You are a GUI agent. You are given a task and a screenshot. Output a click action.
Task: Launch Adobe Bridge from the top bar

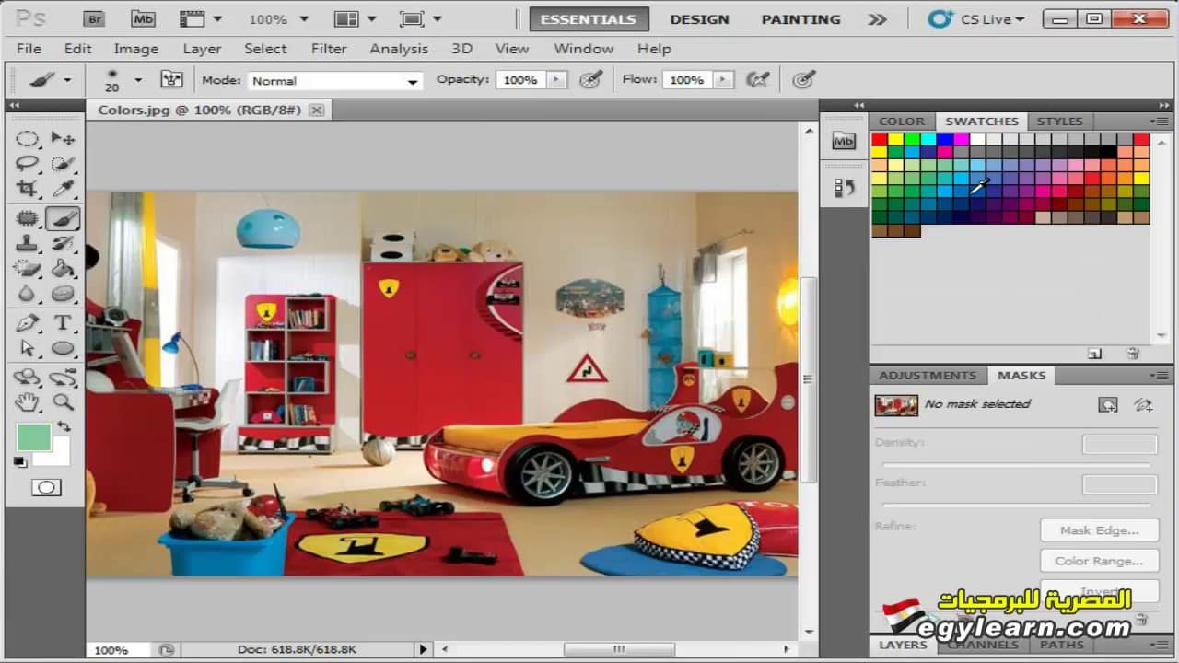pos(93,18)
